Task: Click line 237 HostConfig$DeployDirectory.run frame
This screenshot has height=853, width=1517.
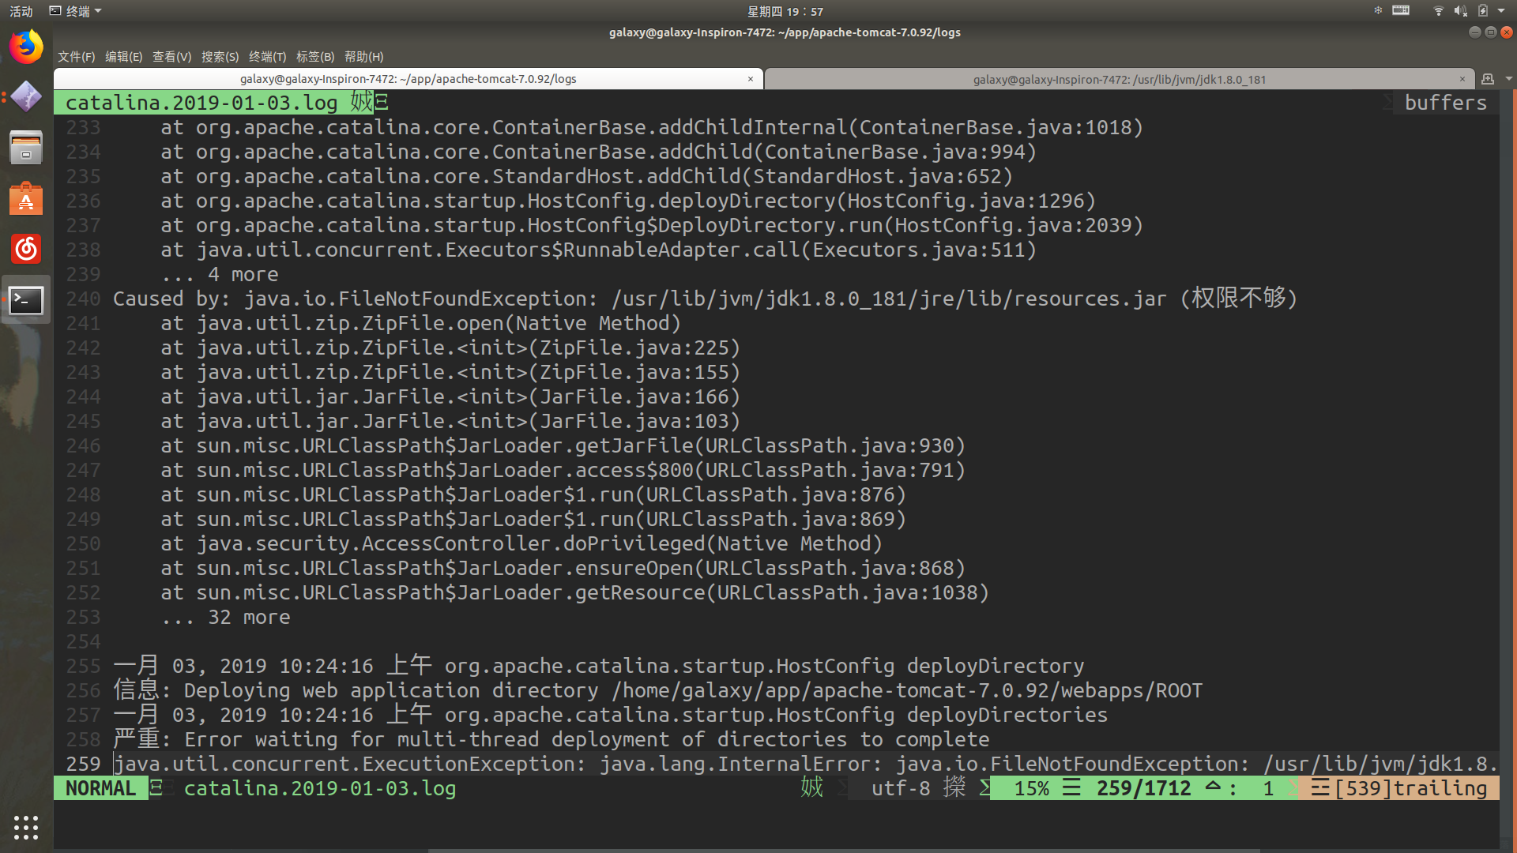Action: [x=652, y=225]
